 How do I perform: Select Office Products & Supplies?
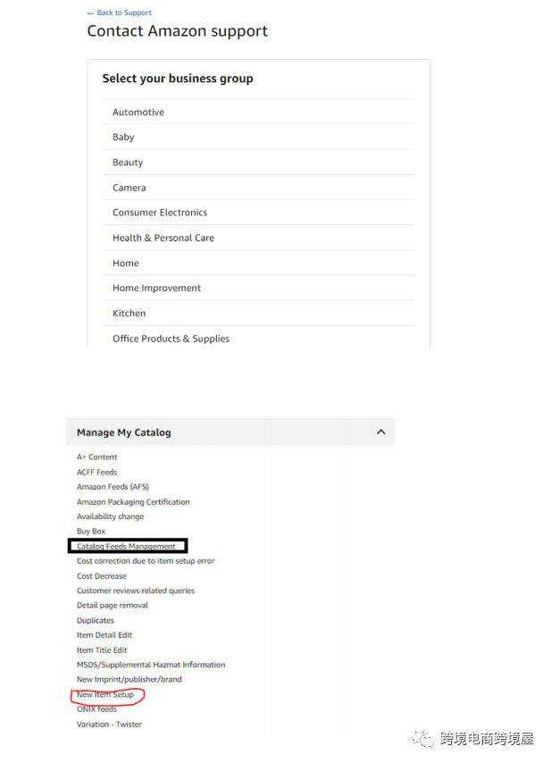click(x=258, y=339)
